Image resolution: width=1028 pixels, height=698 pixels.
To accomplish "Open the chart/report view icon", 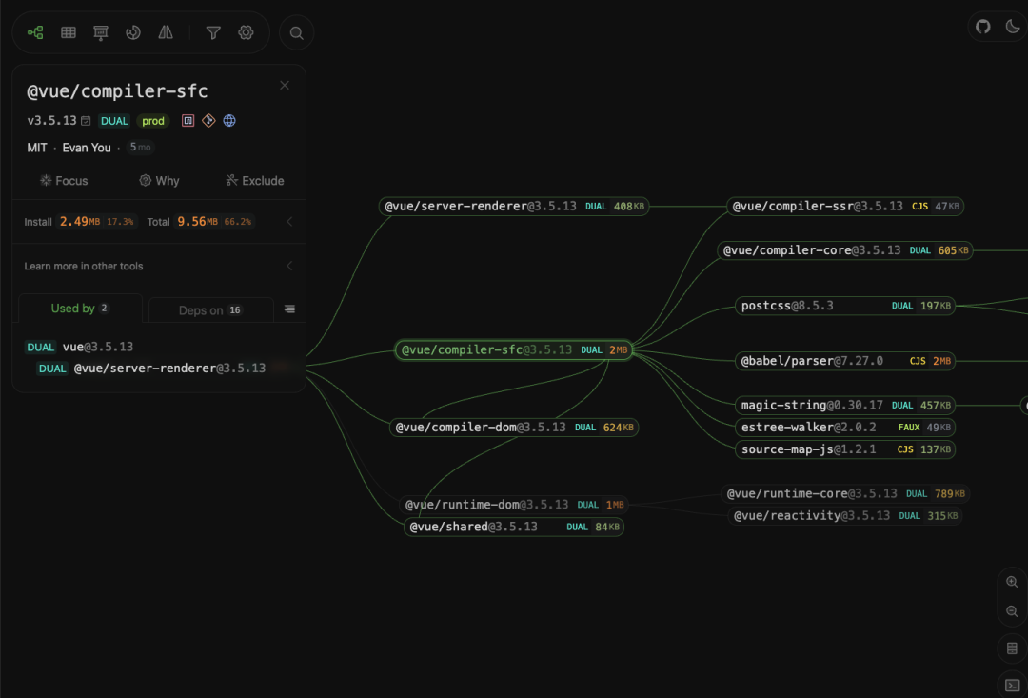I will (x=100, y=31).
